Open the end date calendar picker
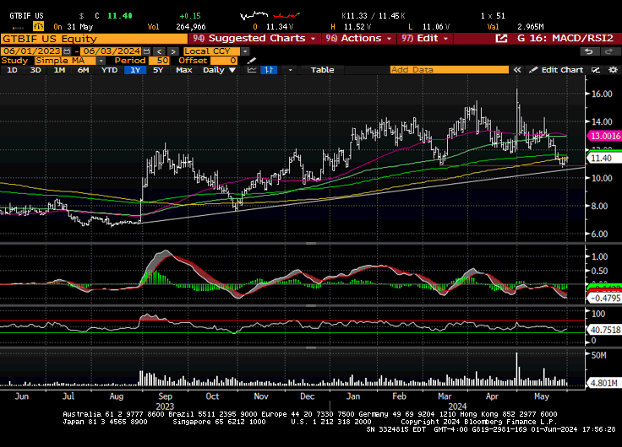622x447 pixels. pos(147,51)
